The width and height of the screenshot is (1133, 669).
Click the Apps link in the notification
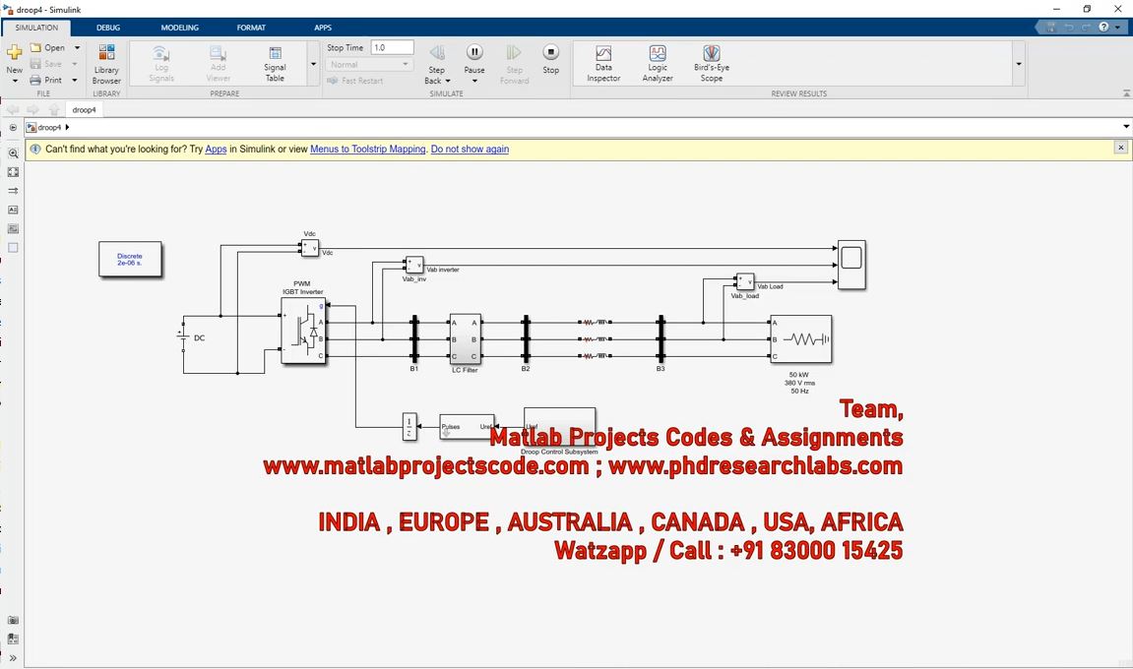tap(216, 149)
